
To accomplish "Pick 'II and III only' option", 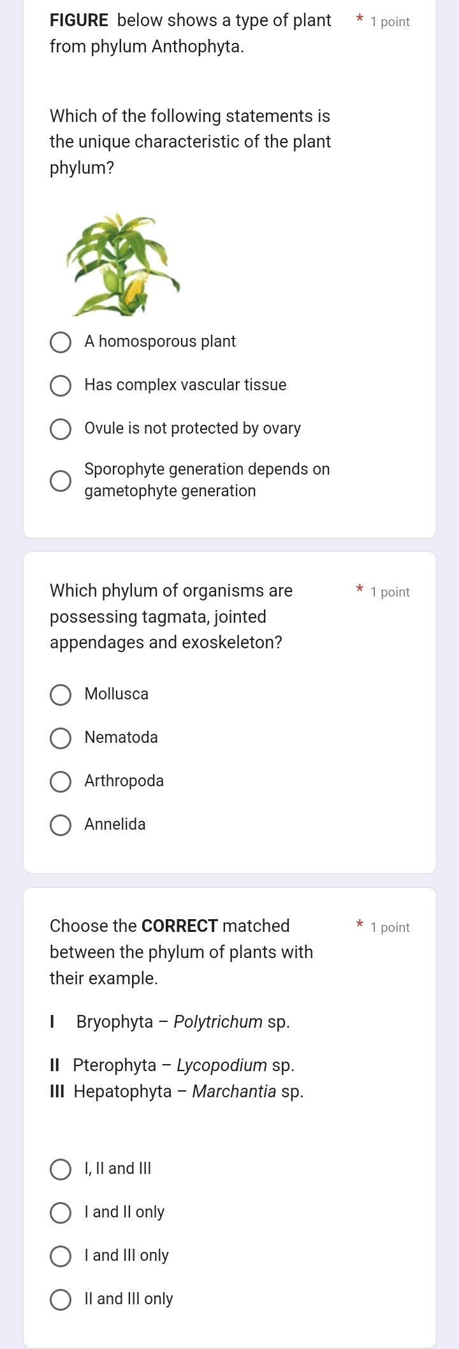I will point(61,1299).
